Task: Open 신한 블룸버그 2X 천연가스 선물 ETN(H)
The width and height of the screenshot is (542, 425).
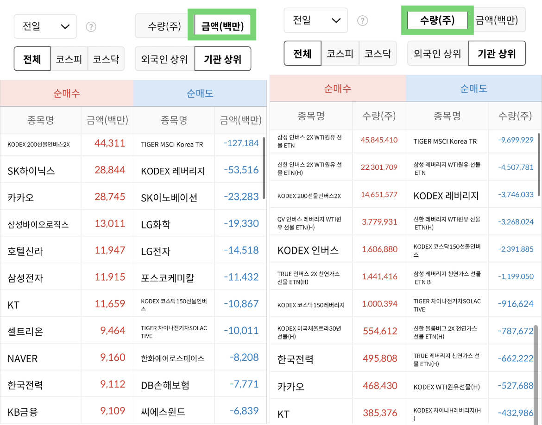Action: 445,332
